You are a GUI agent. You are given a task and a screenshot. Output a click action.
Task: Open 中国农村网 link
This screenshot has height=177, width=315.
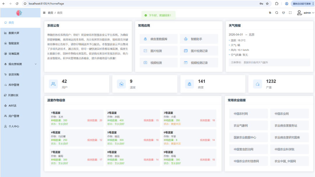pos(249,114)
